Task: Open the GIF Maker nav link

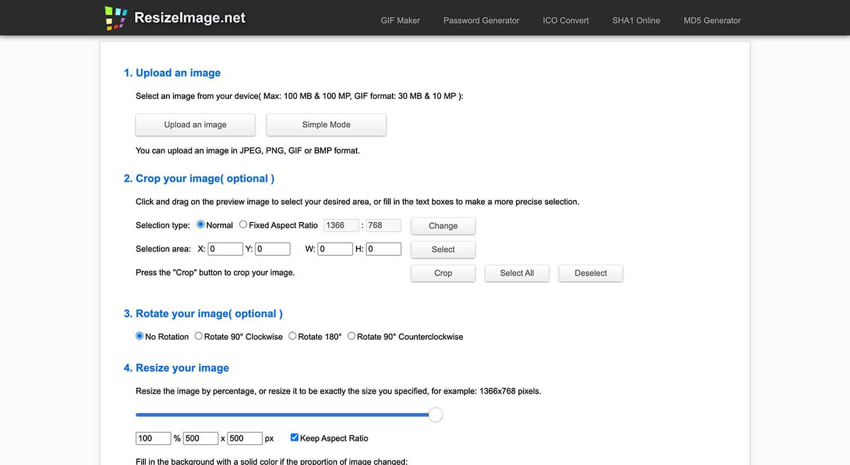Action: [x=400, y=20]
